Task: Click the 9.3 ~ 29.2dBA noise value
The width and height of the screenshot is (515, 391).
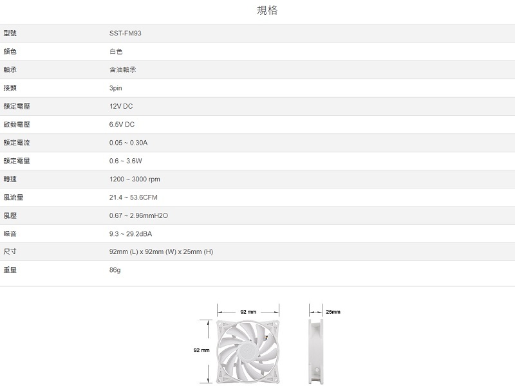Action: point(131,233)
